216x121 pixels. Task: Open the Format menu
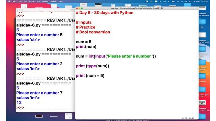32,1
